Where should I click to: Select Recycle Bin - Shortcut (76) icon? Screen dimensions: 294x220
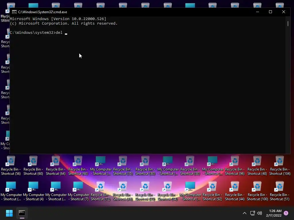pos(123,191)
